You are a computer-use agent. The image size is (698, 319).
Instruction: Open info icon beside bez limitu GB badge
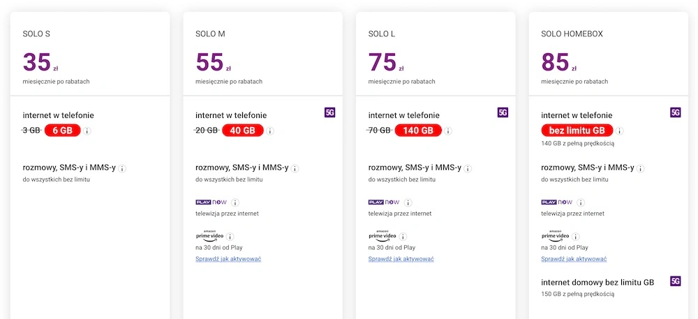point(620,131)
